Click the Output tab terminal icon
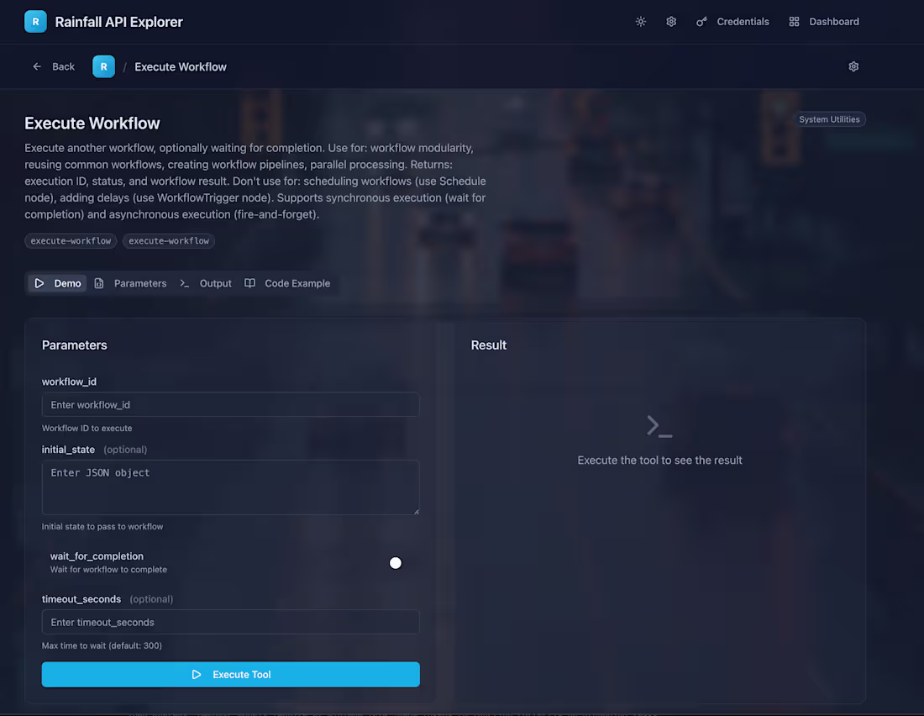The image size is (924, 716). [185, 283]
